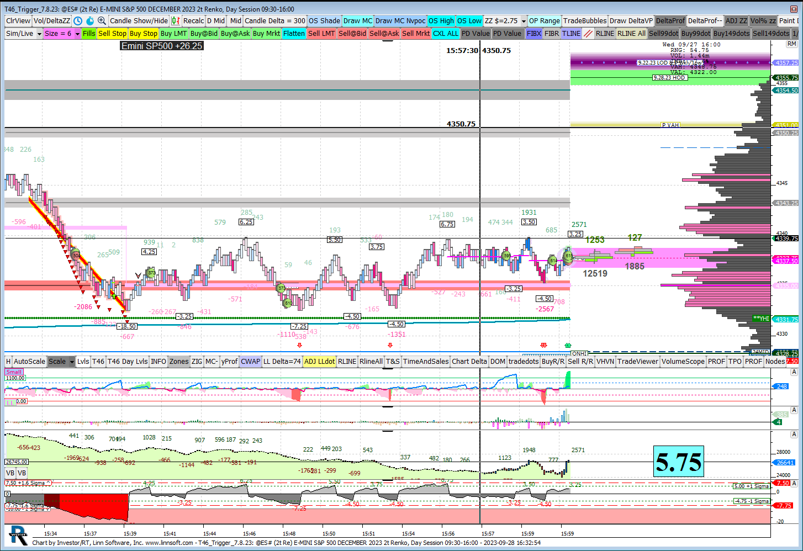Click the Buy@Bid button
Screen dimensions: 803x551
click(x=204, y=33)
